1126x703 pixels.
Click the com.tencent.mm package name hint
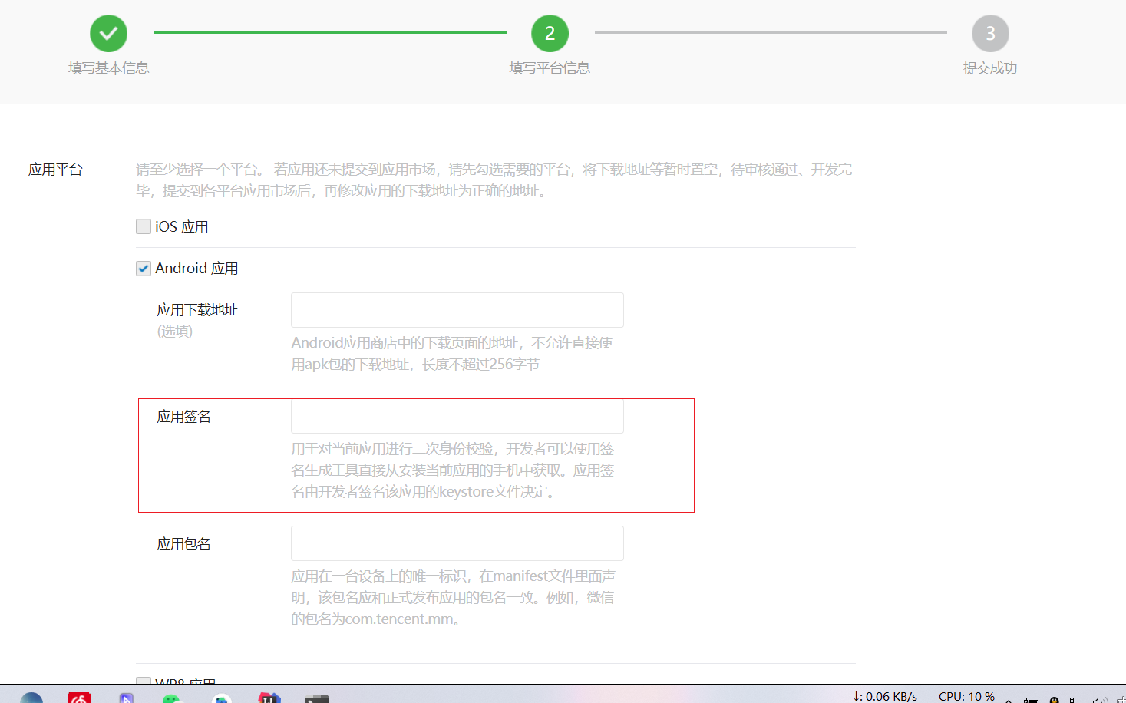(453, 597)
